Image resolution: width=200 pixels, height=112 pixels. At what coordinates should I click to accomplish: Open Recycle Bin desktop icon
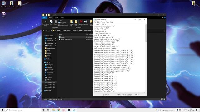point(4,4)
